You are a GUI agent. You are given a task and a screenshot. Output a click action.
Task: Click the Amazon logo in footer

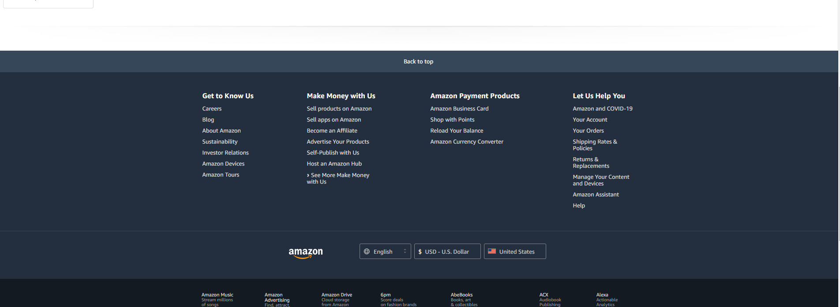306,253
